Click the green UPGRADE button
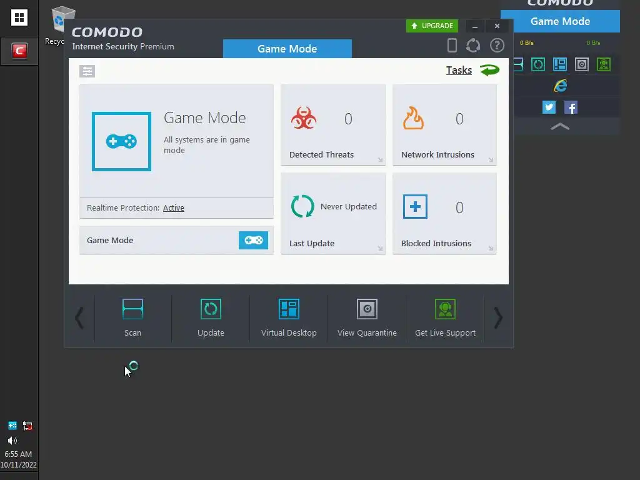 pyautogui.click(x=432, y=26)
